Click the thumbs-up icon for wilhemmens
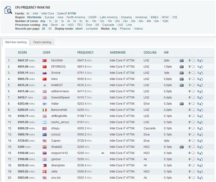Viewport: 216px width, 182px height. point(201,91)
